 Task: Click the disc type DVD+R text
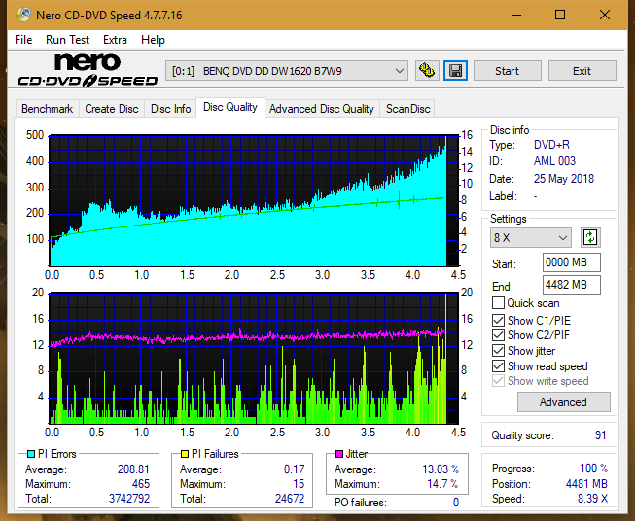(x=551, y=145)
